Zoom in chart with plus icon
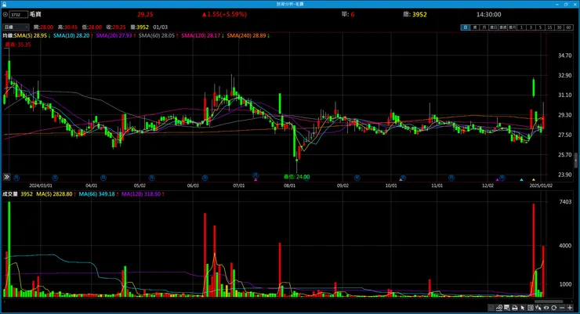This screenshot has width=580, height=314. (x=570, y=308)
